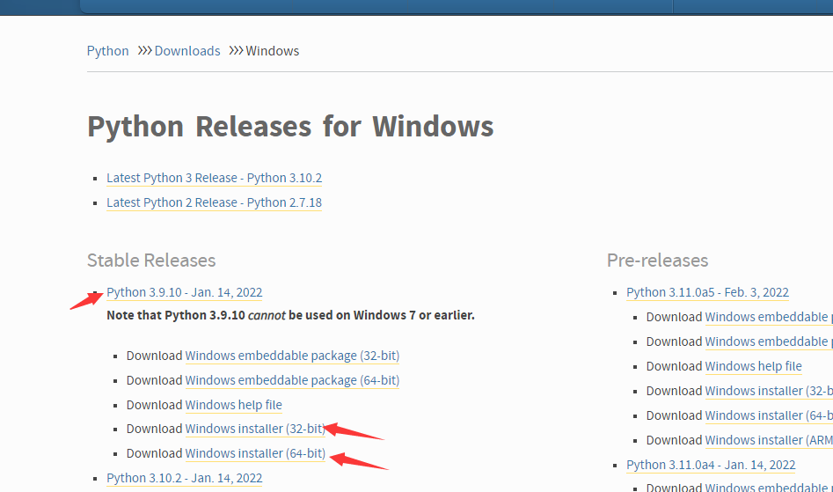Click the Python Releases for Windows title

pyautogui.click(x=290, y=127)
